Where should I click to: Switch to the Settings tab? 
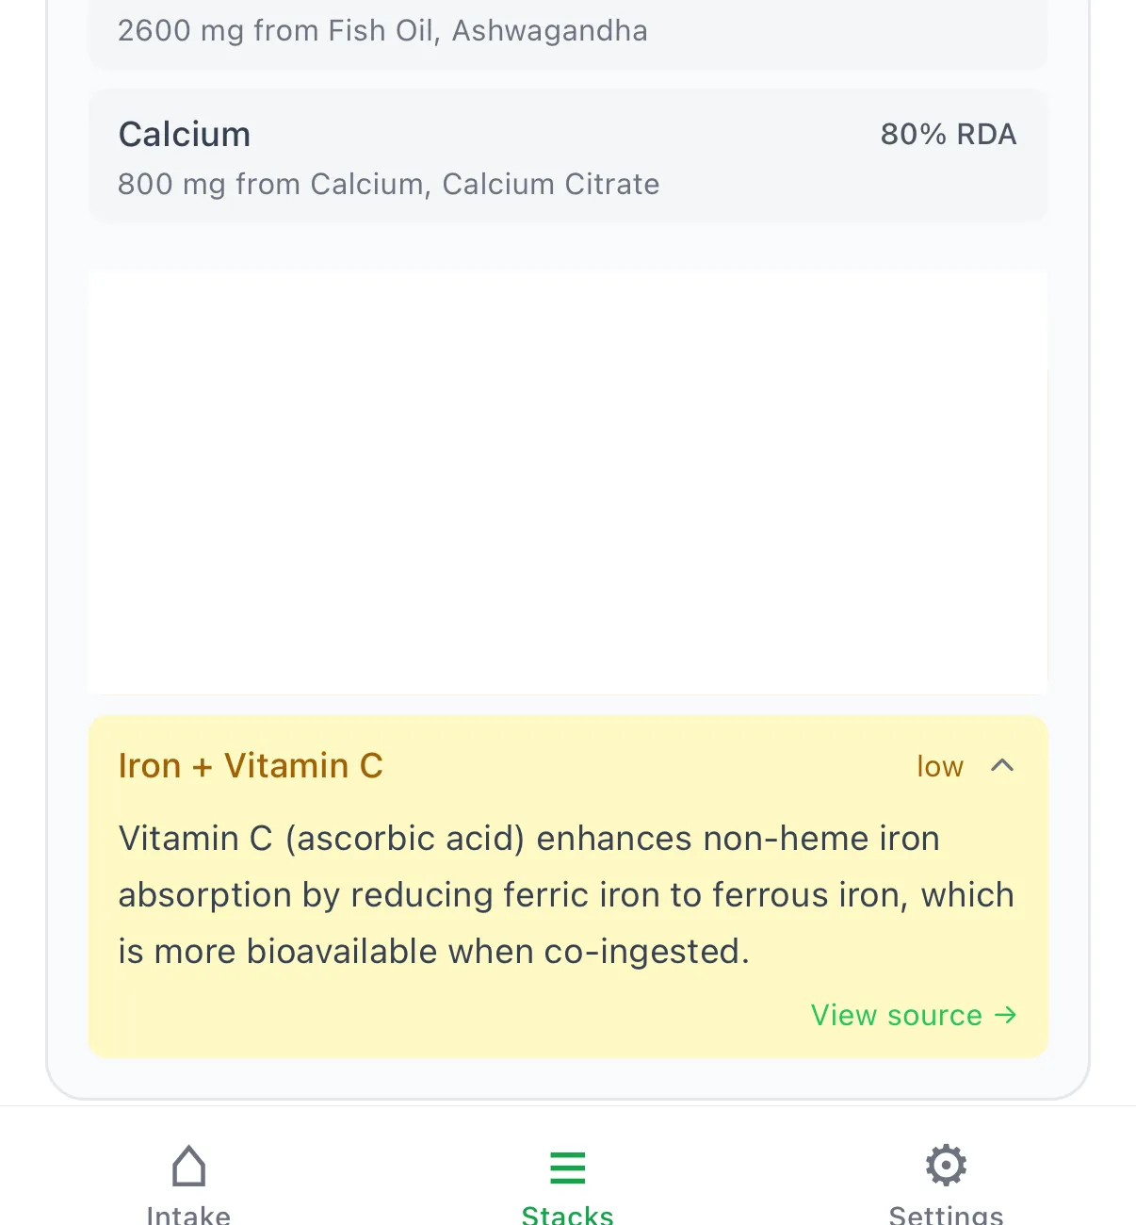tap(945, 1178)
